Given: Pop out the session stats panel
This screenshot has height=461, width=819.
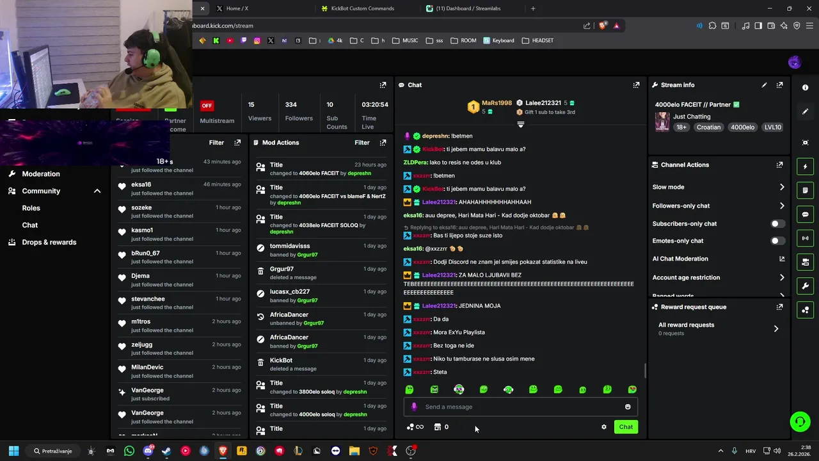Looking at the screenshot, I should pyautogui.click(x=383, y=85).
